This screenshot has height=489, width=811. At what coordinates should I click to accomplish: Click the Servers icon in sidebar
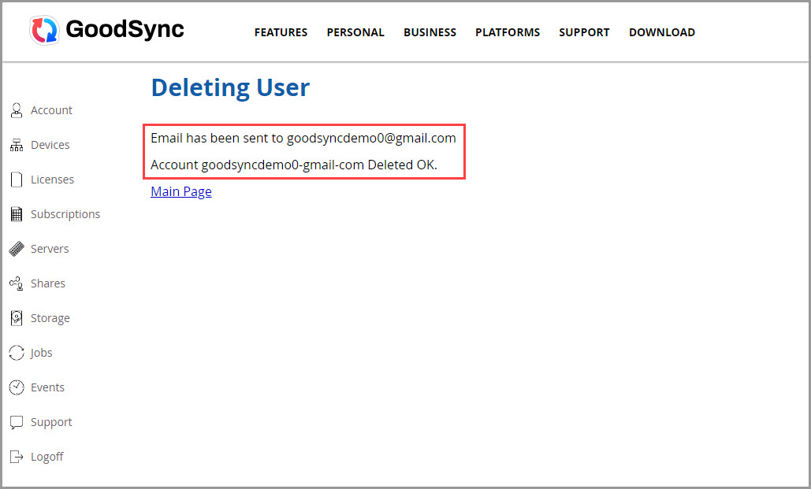pyautogui.click(x=17, y=249)
